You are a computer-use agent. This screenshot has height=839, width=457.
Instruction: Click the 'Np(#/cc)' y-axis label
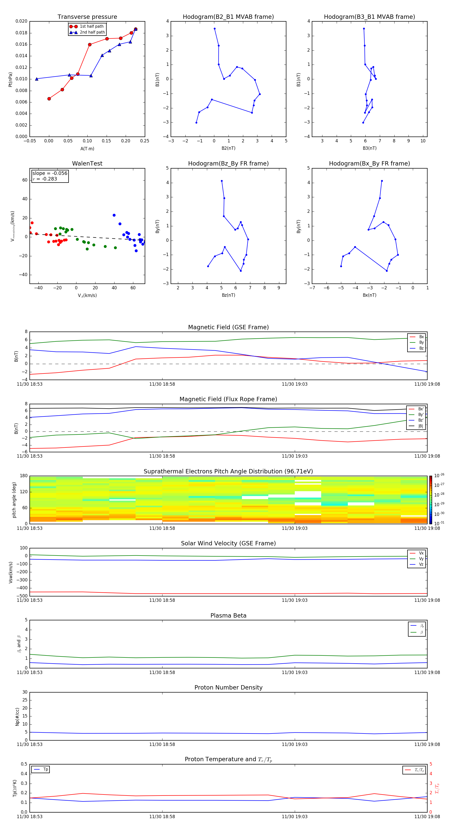point(18,716)
